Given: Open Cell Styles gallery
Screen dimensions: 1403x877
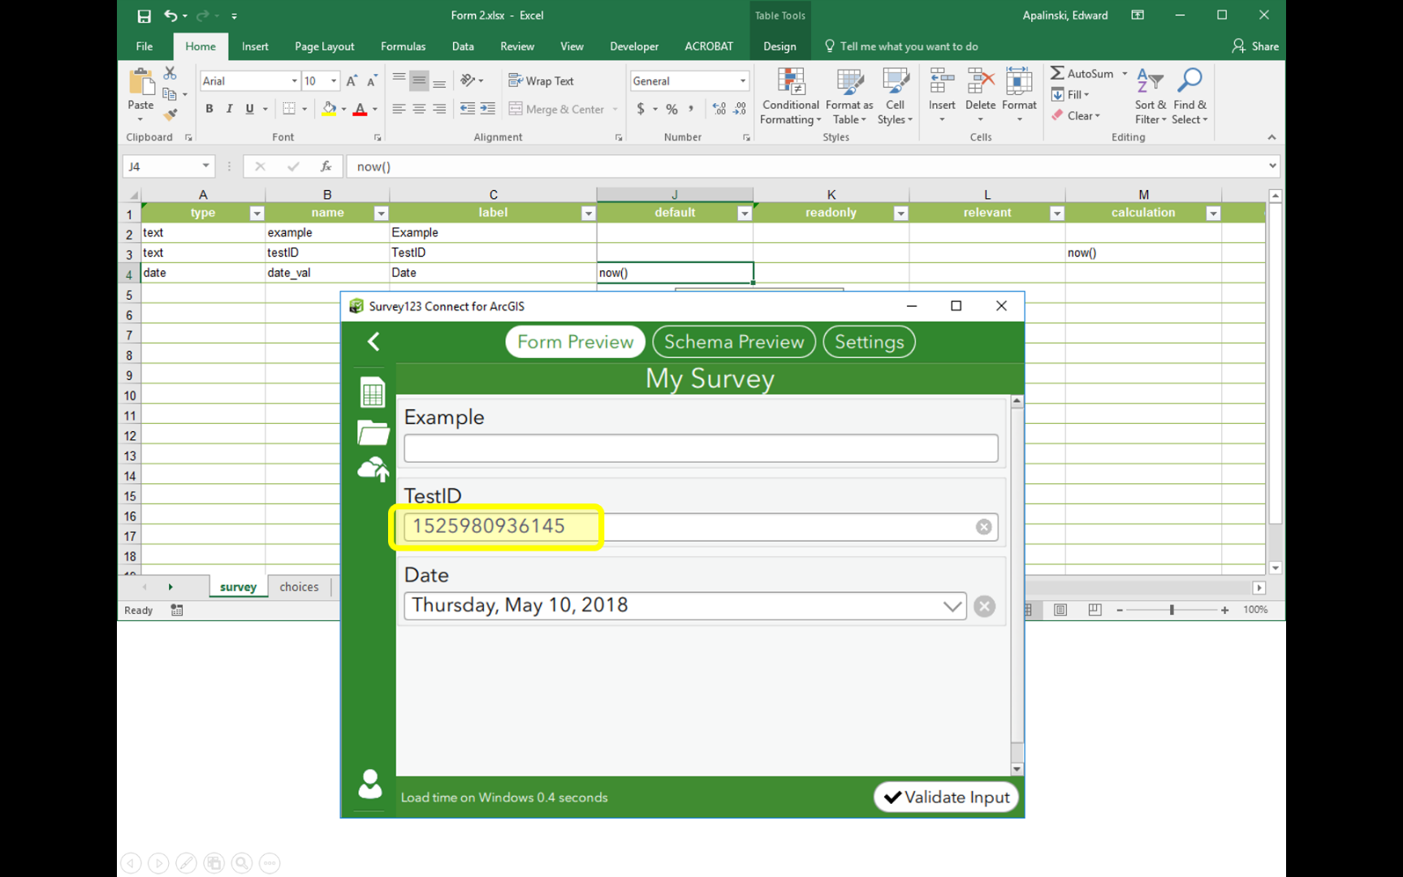Looking at the screenshot, I should point(895,97).
